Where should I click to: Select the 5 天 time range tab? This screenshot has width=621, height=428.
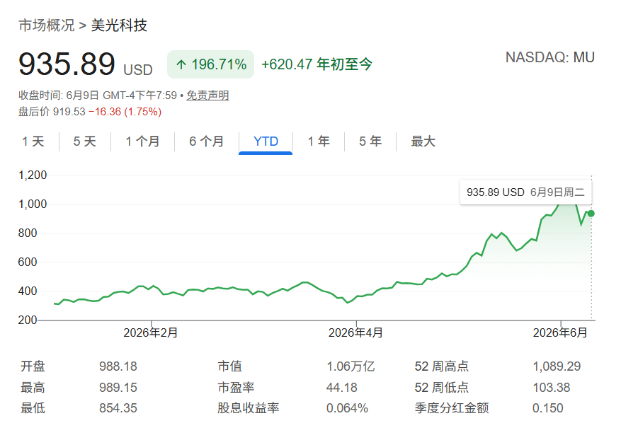(x=85, y=141)
